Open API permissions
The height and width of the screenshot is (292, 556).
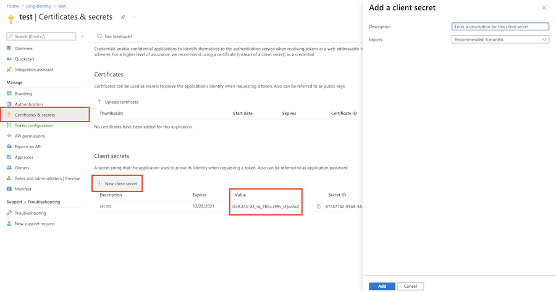coord(30,136)
